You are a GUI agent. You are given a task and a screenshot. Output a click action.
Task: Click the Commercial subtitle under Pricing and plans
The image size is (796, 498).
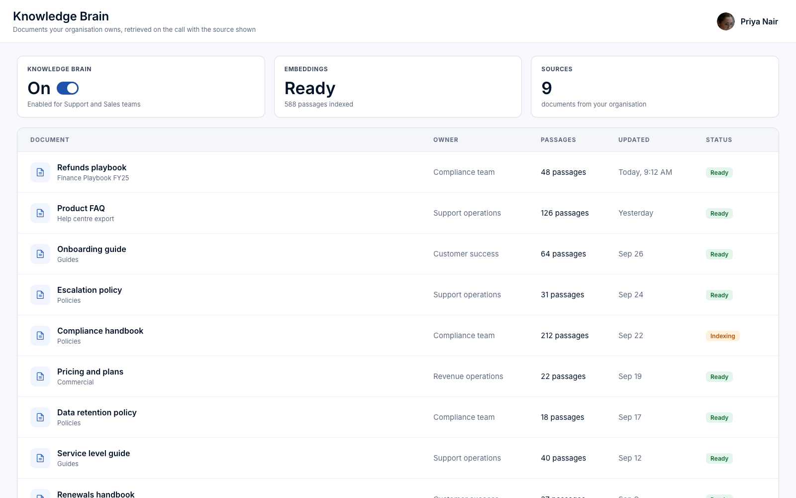(x=75, y=382)
